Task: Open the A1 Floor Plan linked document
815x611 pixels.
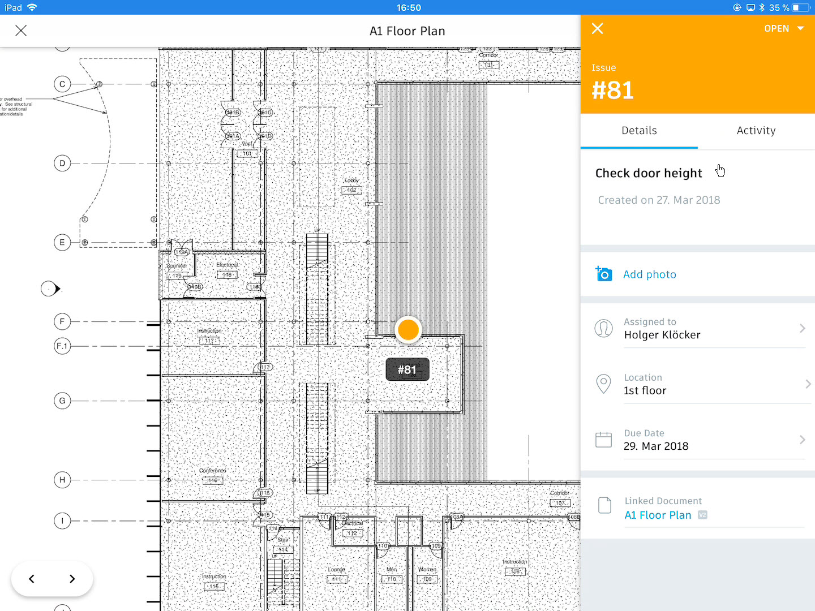Action: tap(658, 515)
